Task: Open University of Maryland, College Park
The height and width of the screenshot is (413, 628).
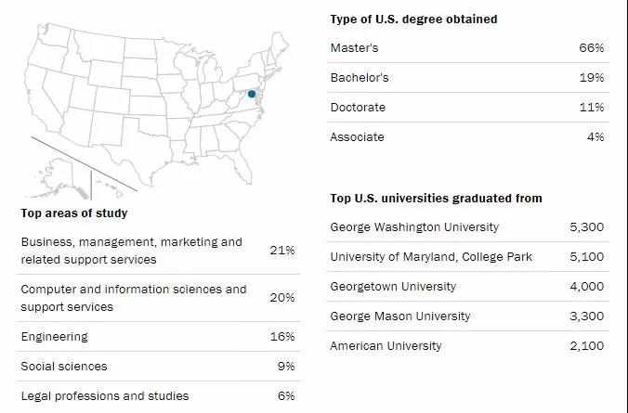Action: point(431,256)
